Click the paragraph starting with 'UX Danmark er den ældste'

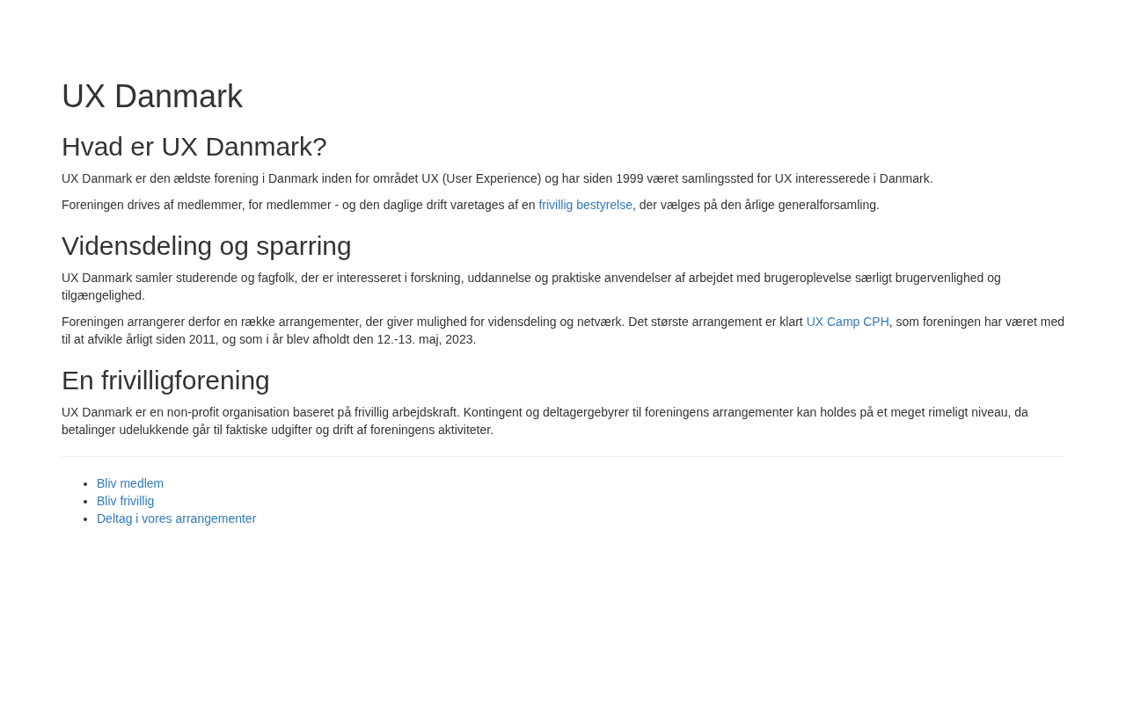tap(352, 178)
